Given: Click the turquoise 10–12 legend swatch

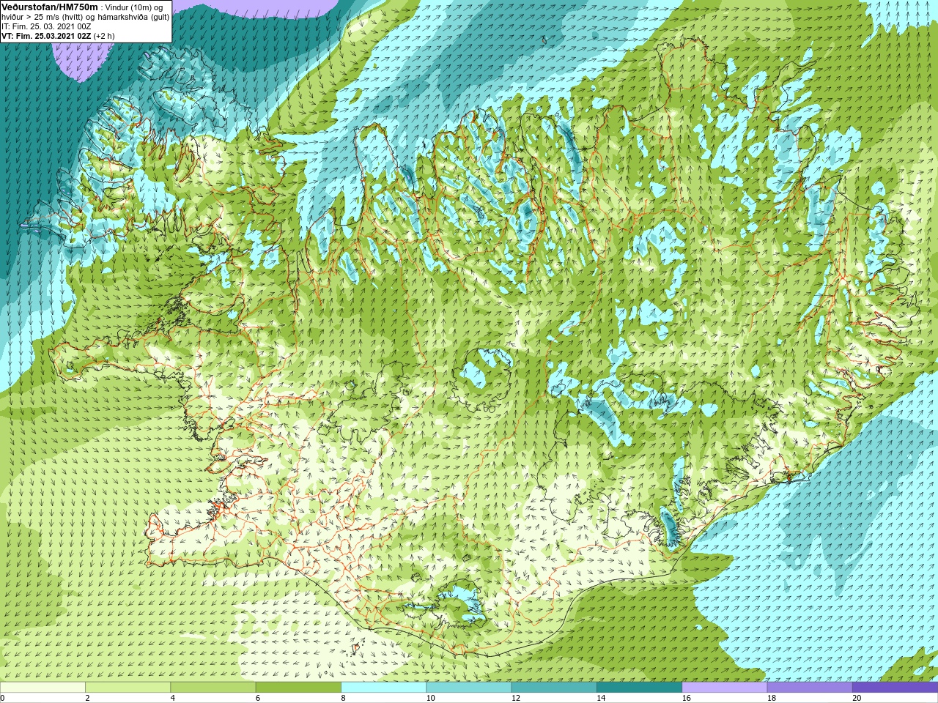Looking at the screenshot, I should 469,688.
